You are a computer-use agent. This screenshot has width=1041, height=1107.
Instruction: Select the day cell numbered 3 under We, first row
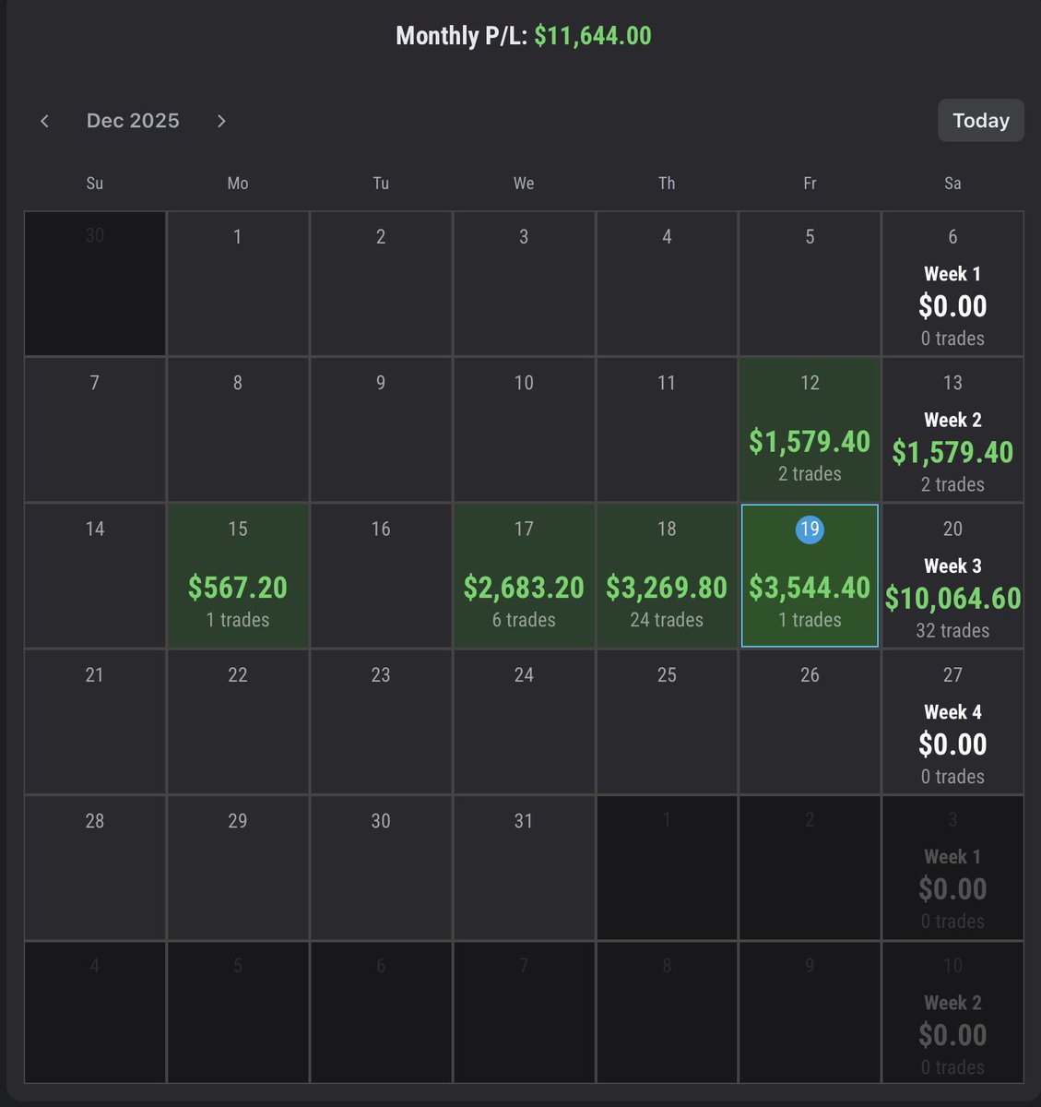524,284
